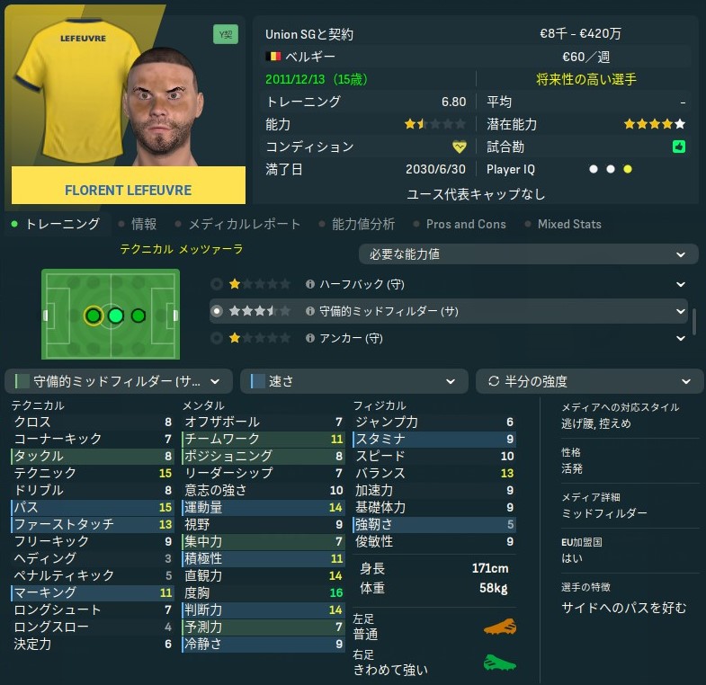Click the green thumbs-up match sharpness icon
This screenshot has width=706, height=685.
[x=678, y=147]
